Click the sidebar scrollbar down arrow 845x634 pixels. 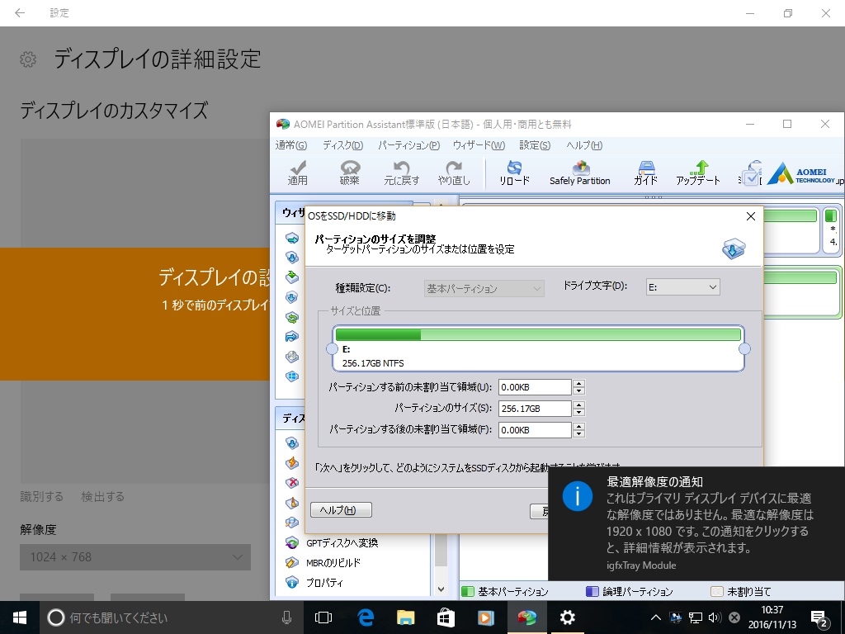441,589
